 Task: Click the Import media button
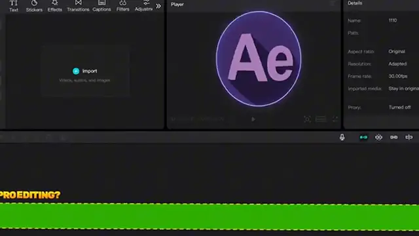tap(85, 71)
